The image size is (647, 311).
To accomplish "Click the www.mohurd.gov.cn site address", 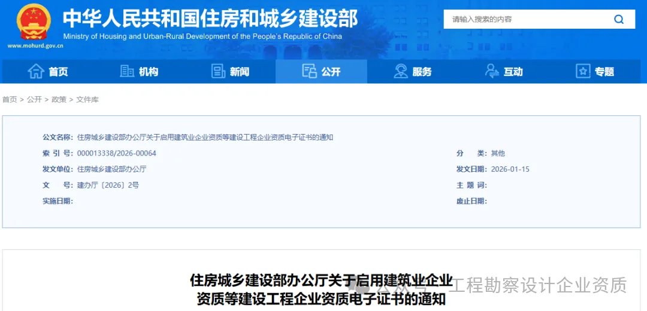I will pyautogui.click(x=35, y=45).
